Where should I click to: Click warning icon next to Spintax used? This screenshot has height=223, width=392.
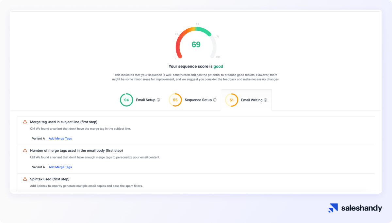(25, 179)
